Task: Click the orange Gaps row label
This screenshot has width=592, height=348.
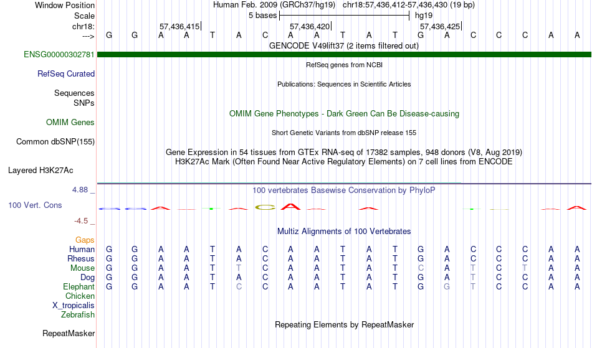Action: point(85,240)
